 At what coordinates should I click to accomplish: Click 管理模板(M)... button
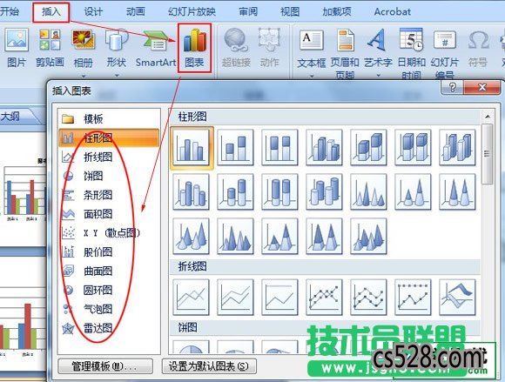point(105,366)
